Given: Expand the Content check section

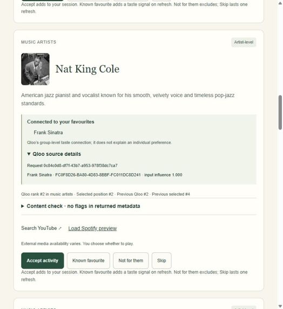Looking at the screenshot, I should coord(80,206).
